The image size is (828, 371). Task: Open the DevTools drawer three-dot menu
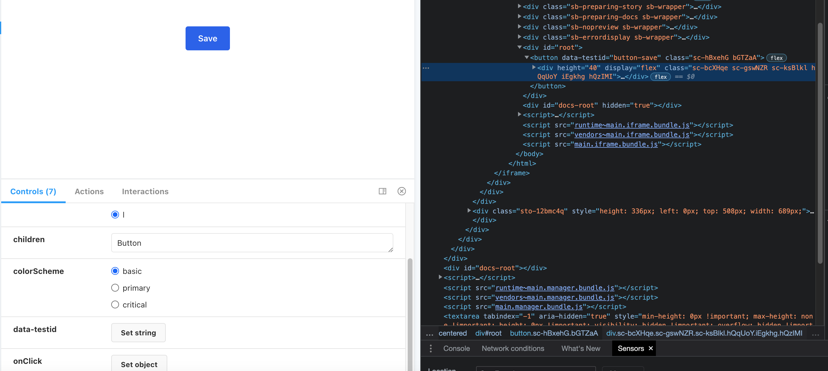click(431, 348)
